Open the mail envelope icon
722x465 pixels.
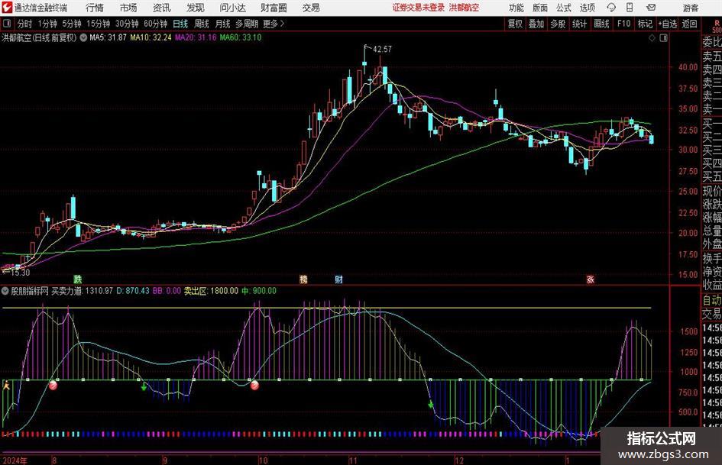(651, 8)
